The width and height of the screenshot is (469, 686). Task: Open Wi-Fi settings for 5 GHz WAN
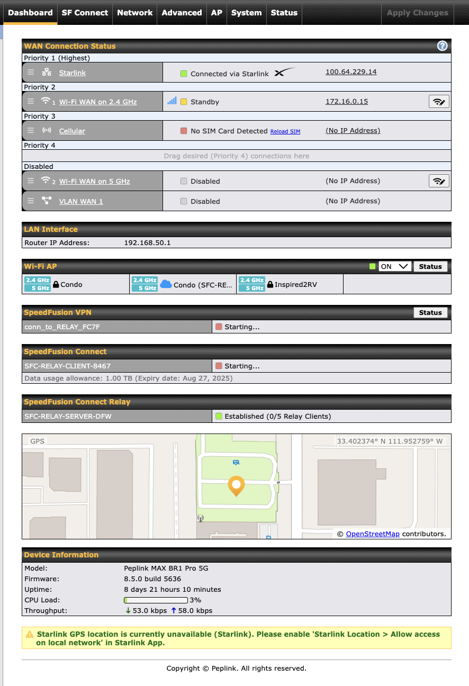(439, 181)
